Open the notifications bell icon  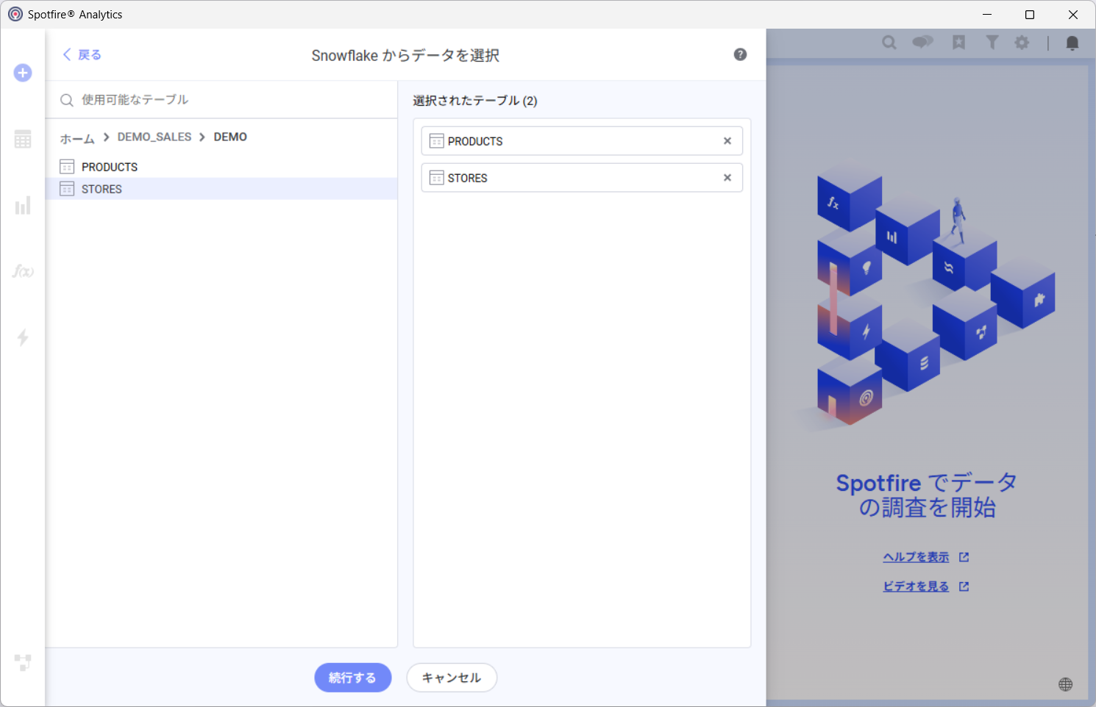[1072, 43]
